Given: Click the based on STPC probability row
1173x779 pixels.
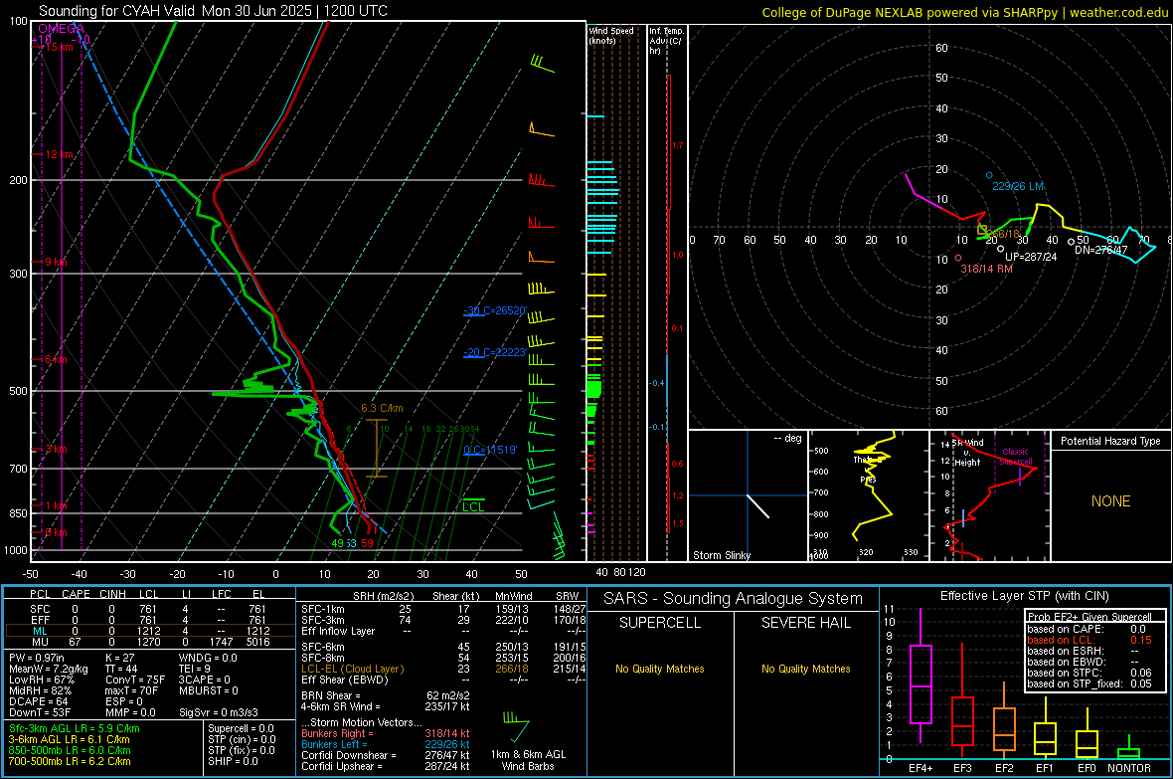Looking at the screenshot, I should pyautogui.click(x=1089, y=673).
